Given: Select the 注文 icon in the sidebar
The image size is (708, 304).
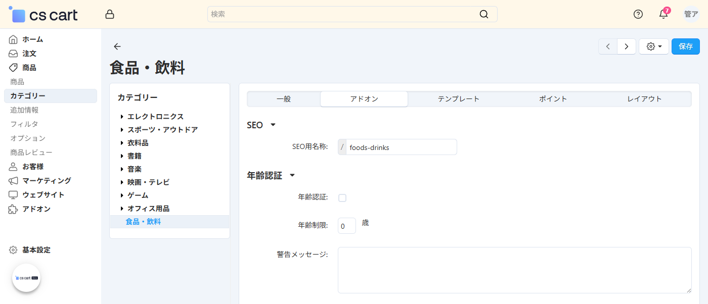Looking at the screenshot, I should [13, 53].
